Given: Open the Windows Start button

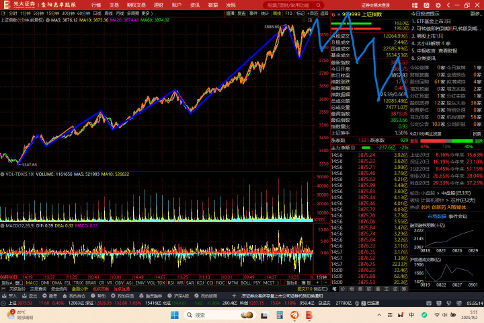Looking at the screenshot, I should [x=174, y=315].
